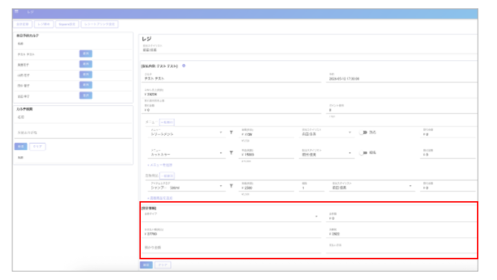Select the テスト テスト reservation row button
This screenshot has height=280, width=497.
click(86, 54)
